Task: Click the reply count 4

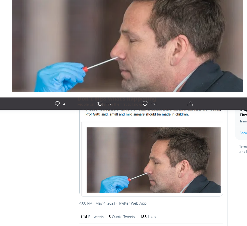Action: click(x=64, y=104)
